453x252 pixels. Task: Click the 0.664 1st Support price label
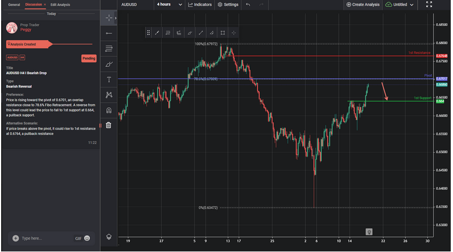coord(440,101)
